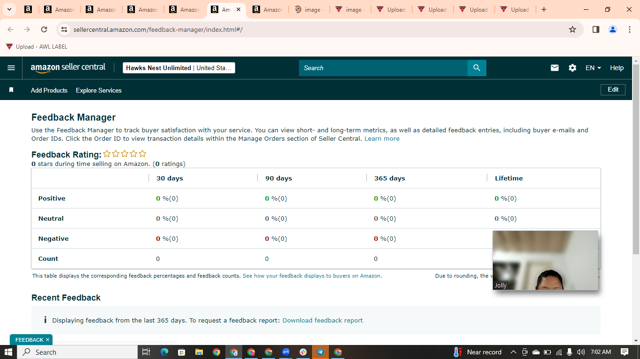Go back with the browser back arrow

tap(10, 29)
